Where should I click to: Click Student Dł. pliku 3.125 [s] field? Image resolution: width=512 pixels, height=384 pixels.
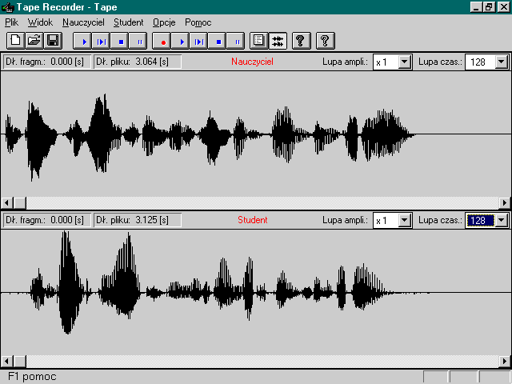pyautogui.click(x=138, y=220)
